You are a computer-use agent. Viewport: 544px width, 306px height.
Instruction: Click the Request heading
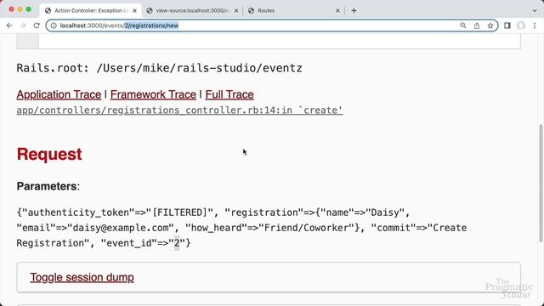49,154
